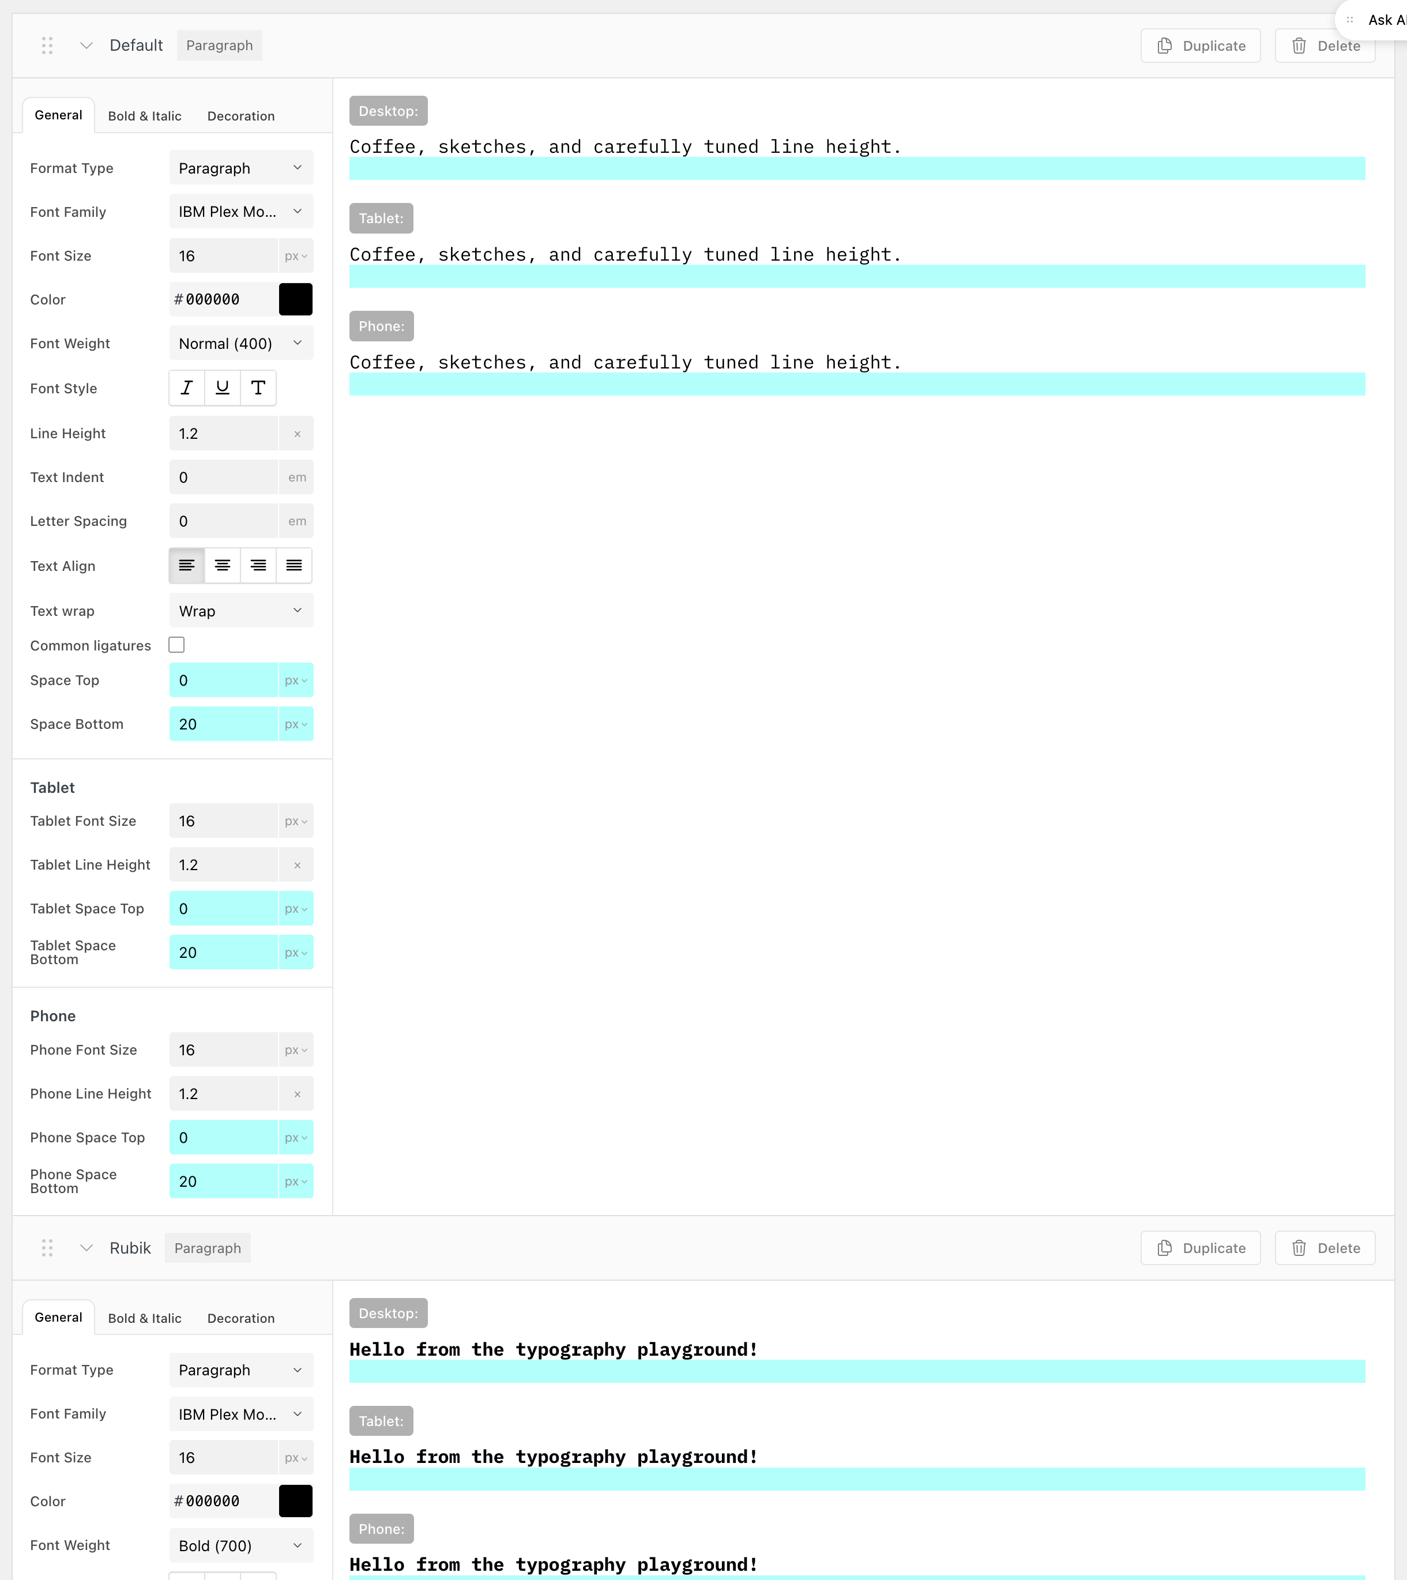Switch to Bold & Italic tab in Rubik

click(x=145, y=1318)
